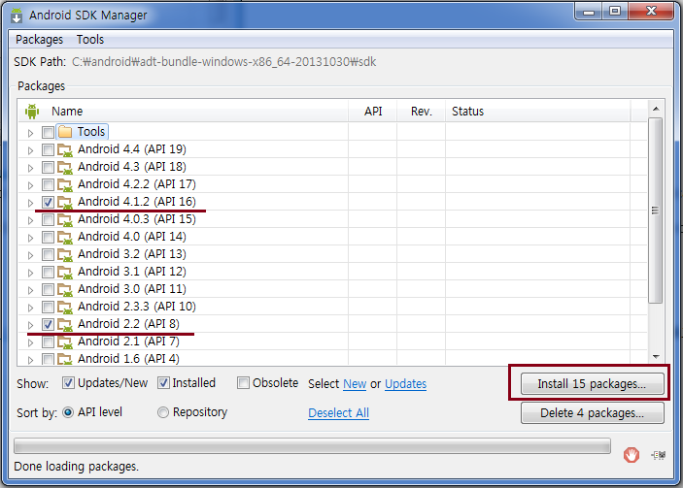The height and width of the screenshot is (488, 683).
Task: Click the Select New link
Action: [355, 384]
